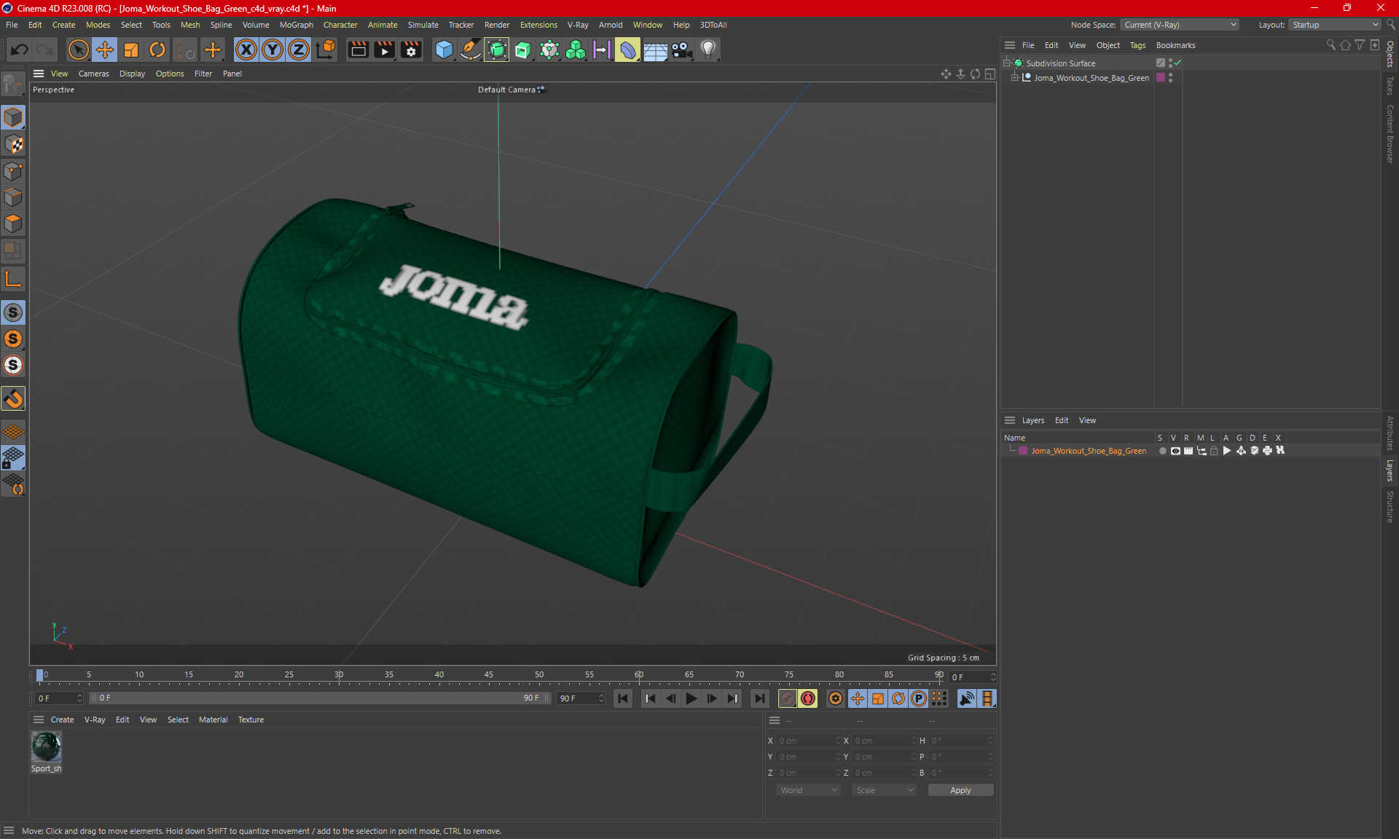Viewport: 1399px width, 839px height.
Task: Open the World coordinate system dropdown
Action: pyautogui.click(x=809, y=790)
